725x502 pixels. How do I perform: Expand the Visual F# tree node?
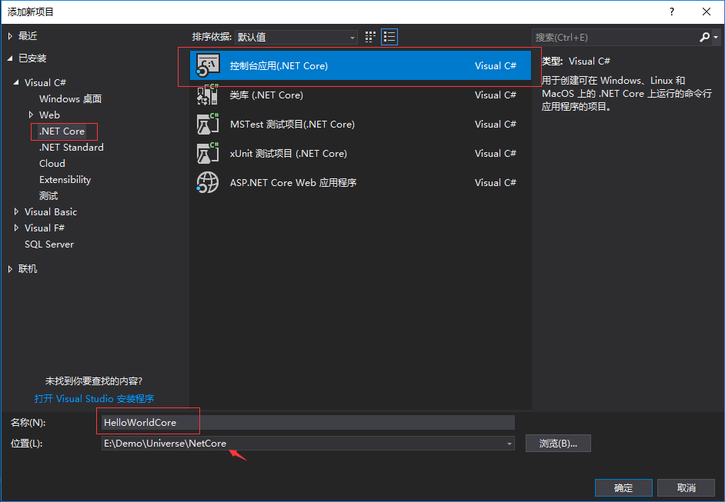16,228
